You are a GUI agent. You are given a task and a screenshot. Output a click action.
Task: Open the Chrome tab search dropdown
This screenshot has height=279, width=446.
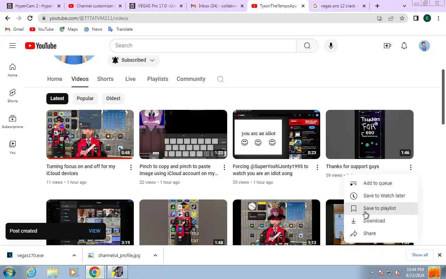404,6
